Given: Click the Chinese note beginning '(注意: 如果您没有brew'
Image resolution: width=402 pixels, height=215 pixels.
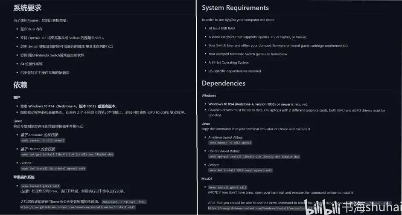Looking at the screenshot, I should (73, 191).
